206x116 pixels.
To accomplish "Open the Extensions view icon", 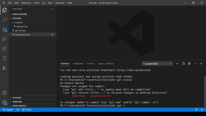I will [4, 49].
